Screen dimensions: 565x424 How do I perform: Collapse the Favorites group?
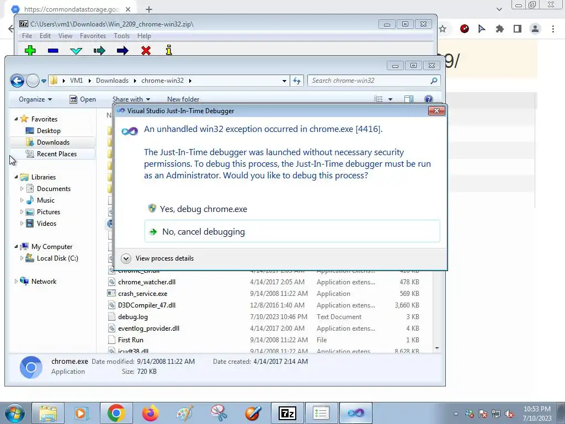[x=16, y=119]
